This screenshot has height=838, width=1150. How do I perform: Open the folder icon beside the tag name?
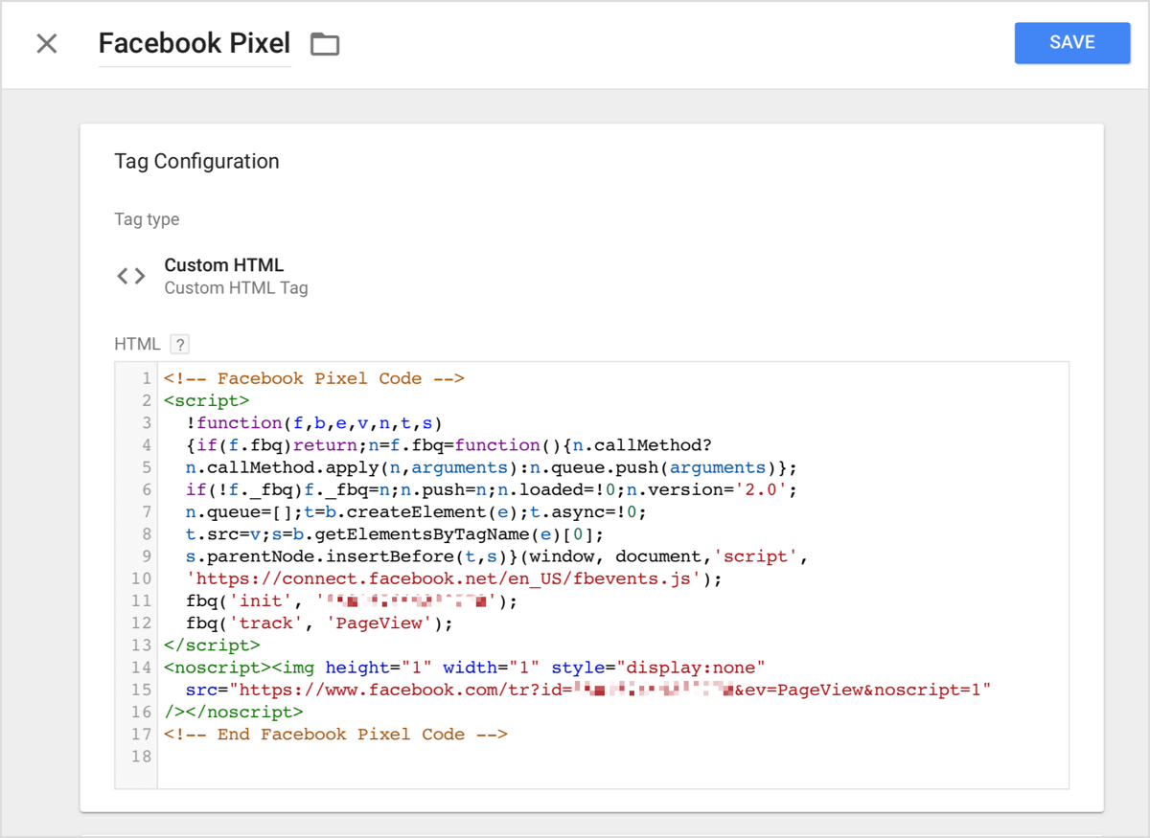[325, 44]
